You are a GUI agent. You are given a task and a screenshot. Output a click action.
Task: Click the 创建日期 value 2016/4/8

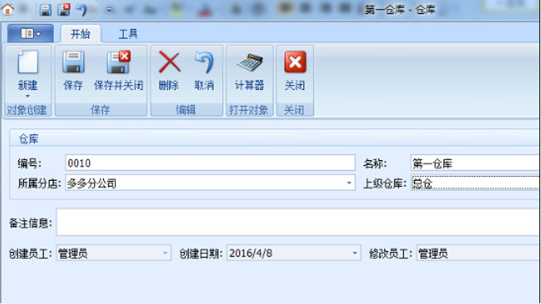point(250,253)
